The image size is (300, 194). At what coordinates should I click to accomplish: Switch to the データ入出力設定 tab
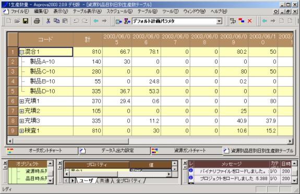(x=114, y=151)
